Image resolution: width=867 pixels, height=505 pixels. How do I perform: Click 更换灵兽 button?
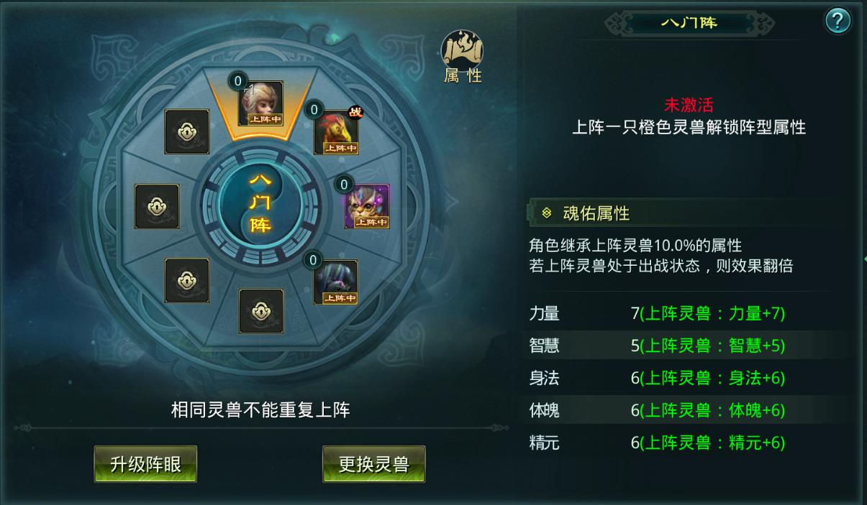click(374, 464)
